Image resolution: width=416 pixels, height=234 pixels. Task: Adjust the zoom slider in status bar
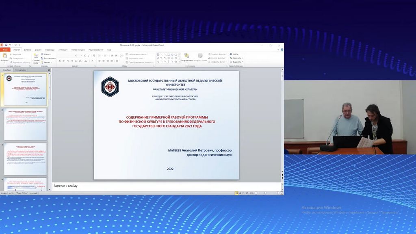tap(266, 193)
